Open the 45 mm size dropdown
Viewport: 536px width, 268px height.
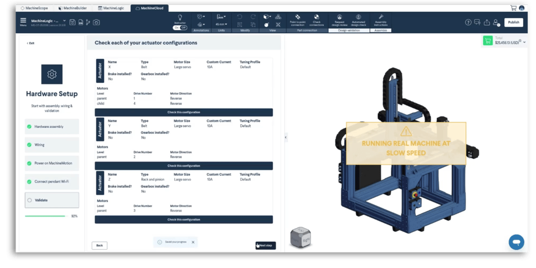221,24
